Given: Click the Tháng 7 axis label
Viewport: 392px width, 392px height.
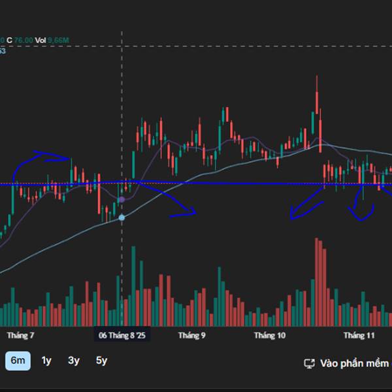Looking at the screenshot, I should (x=20, y=335).
